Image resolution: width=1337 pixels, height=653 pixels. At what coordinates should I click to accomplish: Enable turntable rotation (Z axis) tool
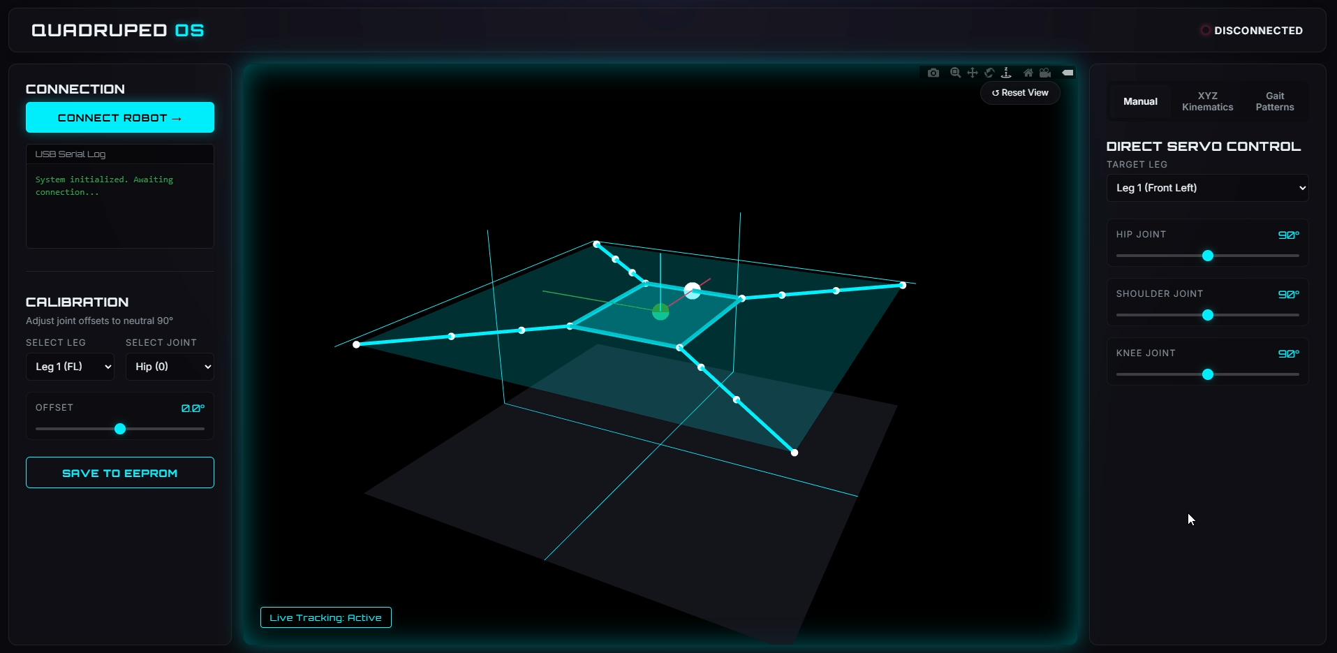click(1006, 73)
